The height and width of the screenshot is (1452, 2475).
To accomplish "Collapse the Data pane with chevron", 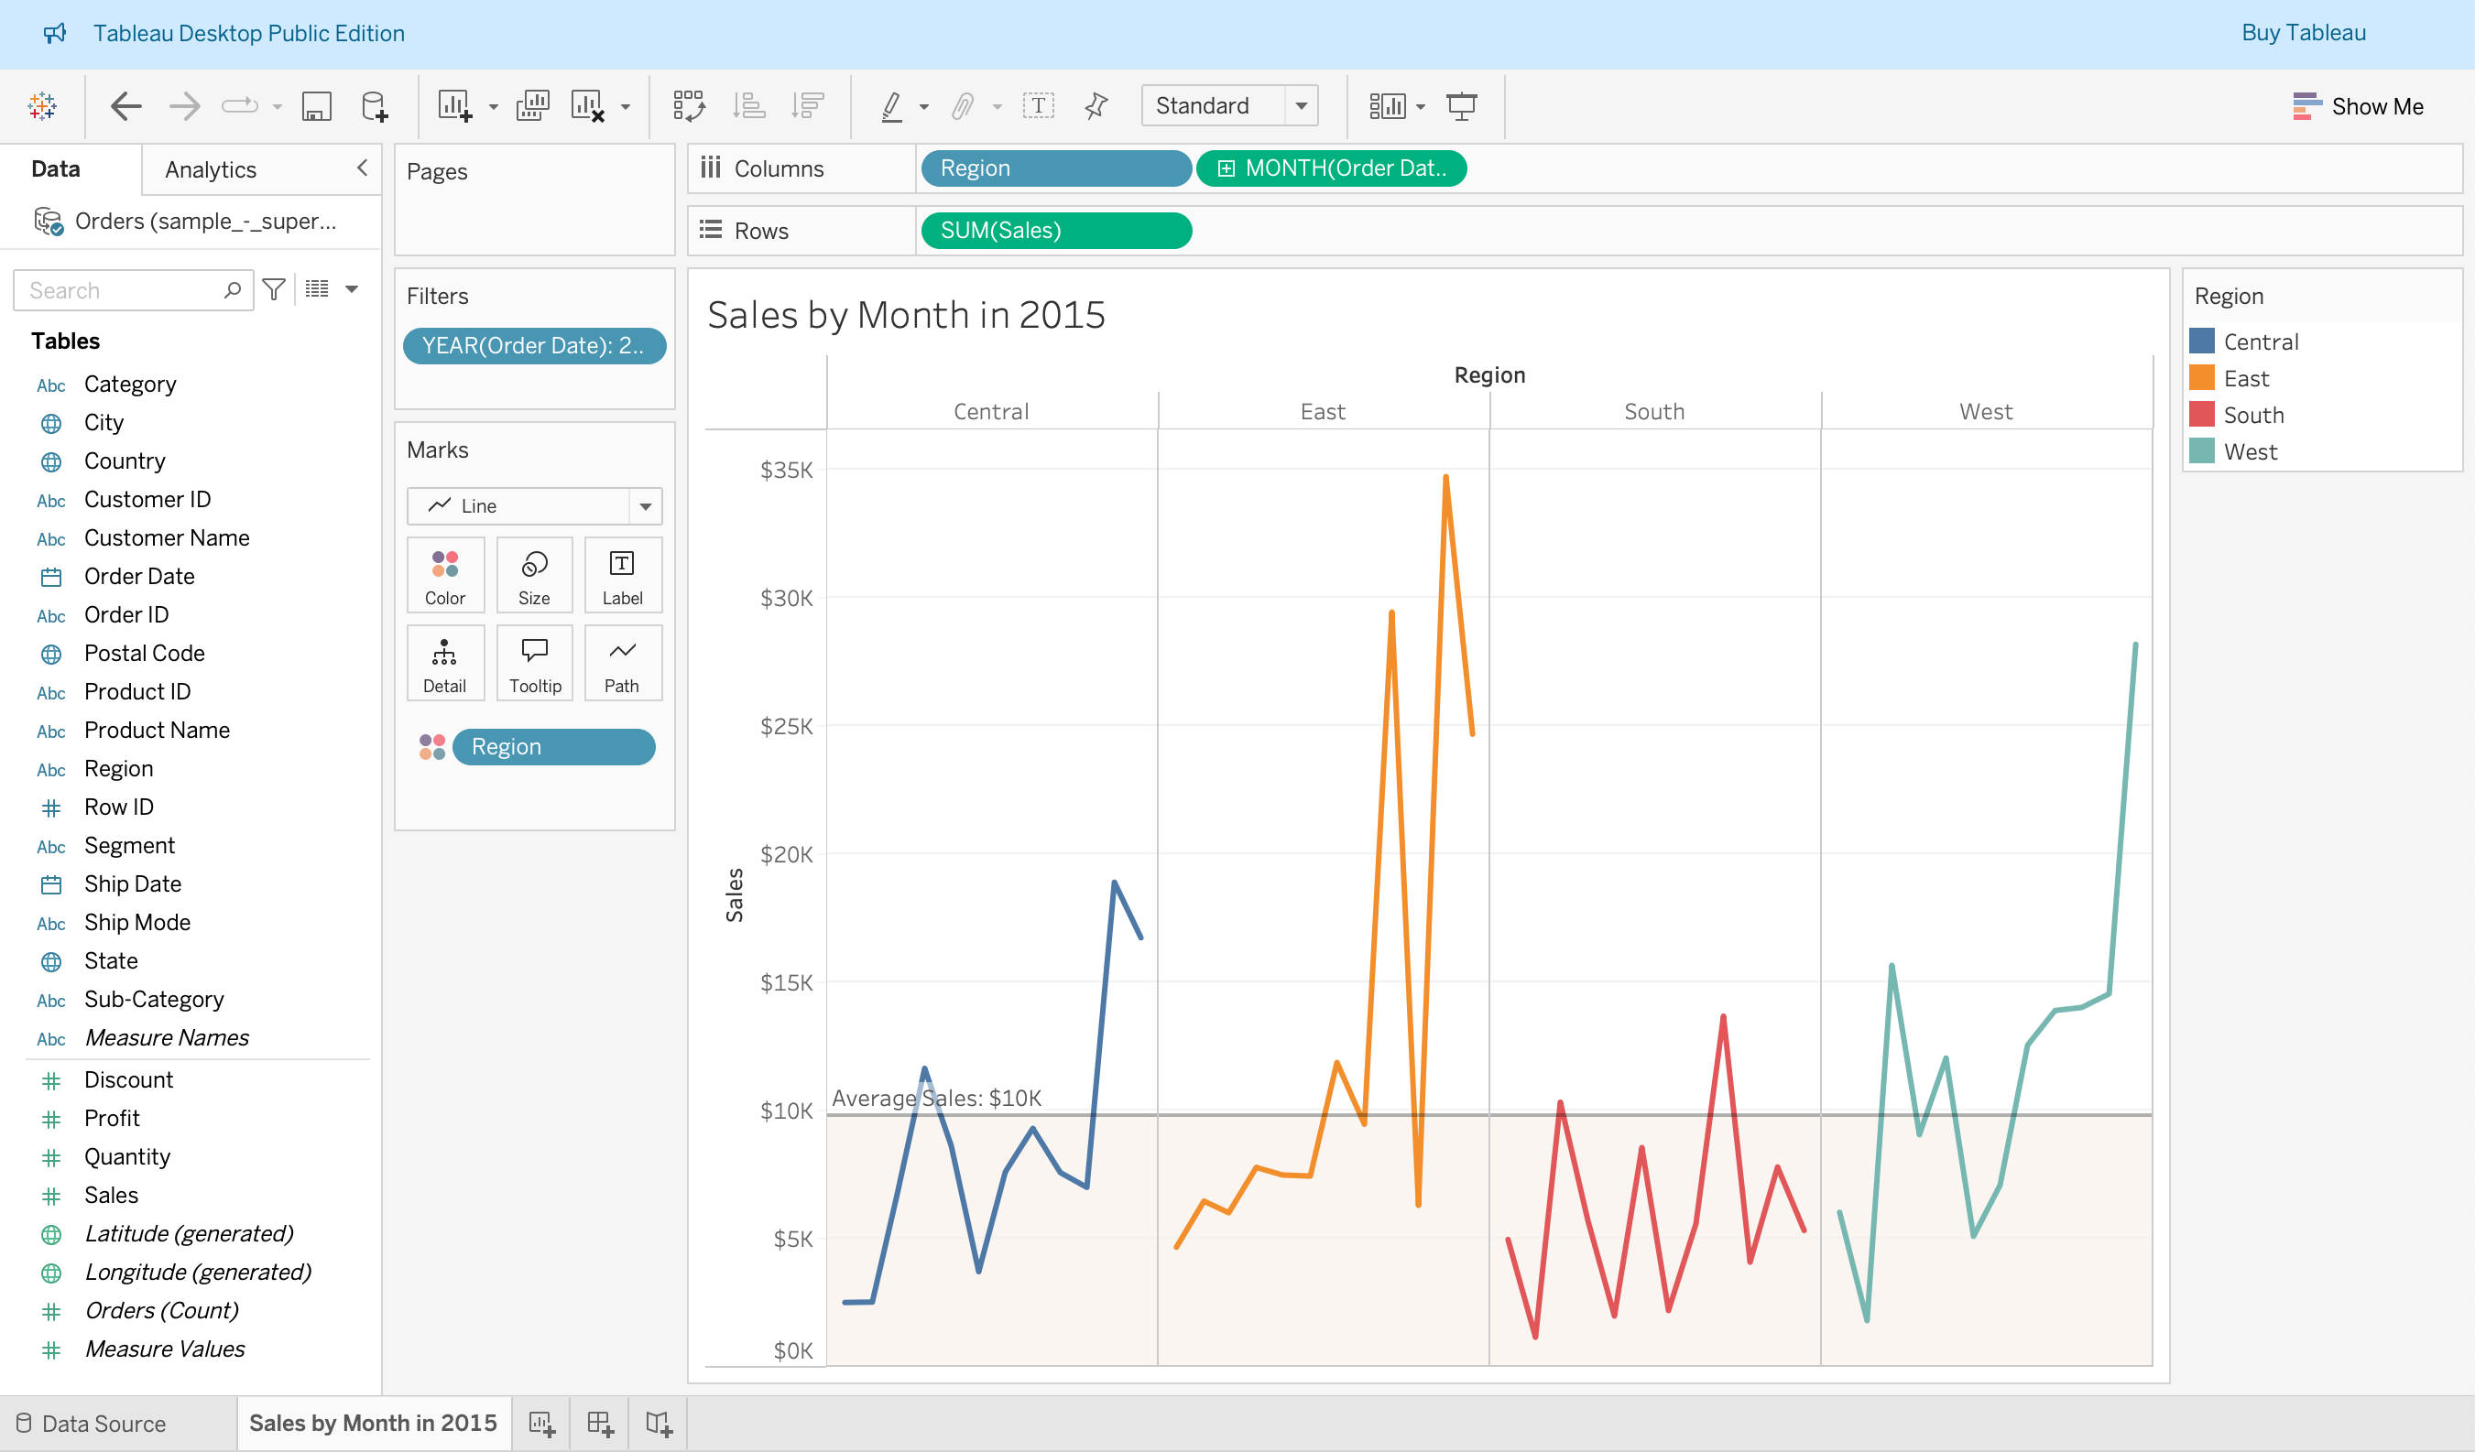I will (362, 168).
